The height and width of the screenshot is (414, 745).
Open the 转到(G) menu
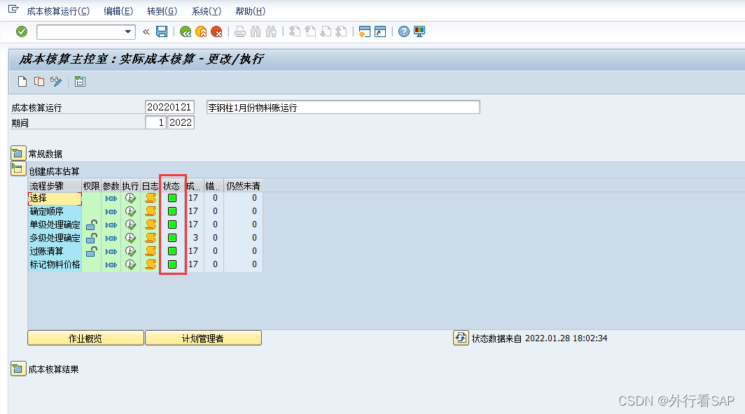[x=162, y=11]
